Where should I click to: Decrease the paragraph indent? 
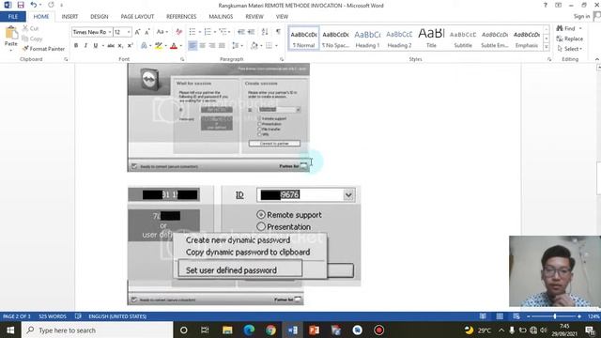pos(240,32)
